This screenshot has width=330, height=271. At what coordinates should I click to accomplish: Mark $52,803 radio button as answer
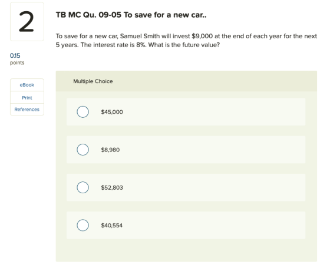tap(82, 187)
